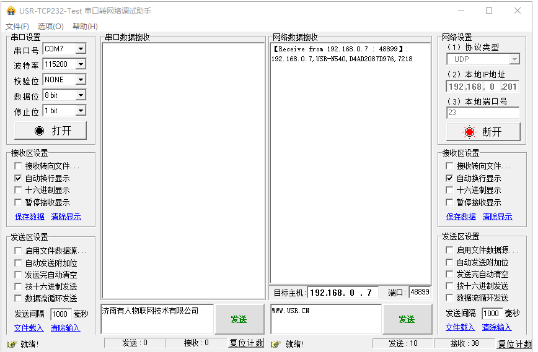The image size is (538, 352).
Task: Enable network 发送完自动清空 checkbox
Action: coord(449,274)
